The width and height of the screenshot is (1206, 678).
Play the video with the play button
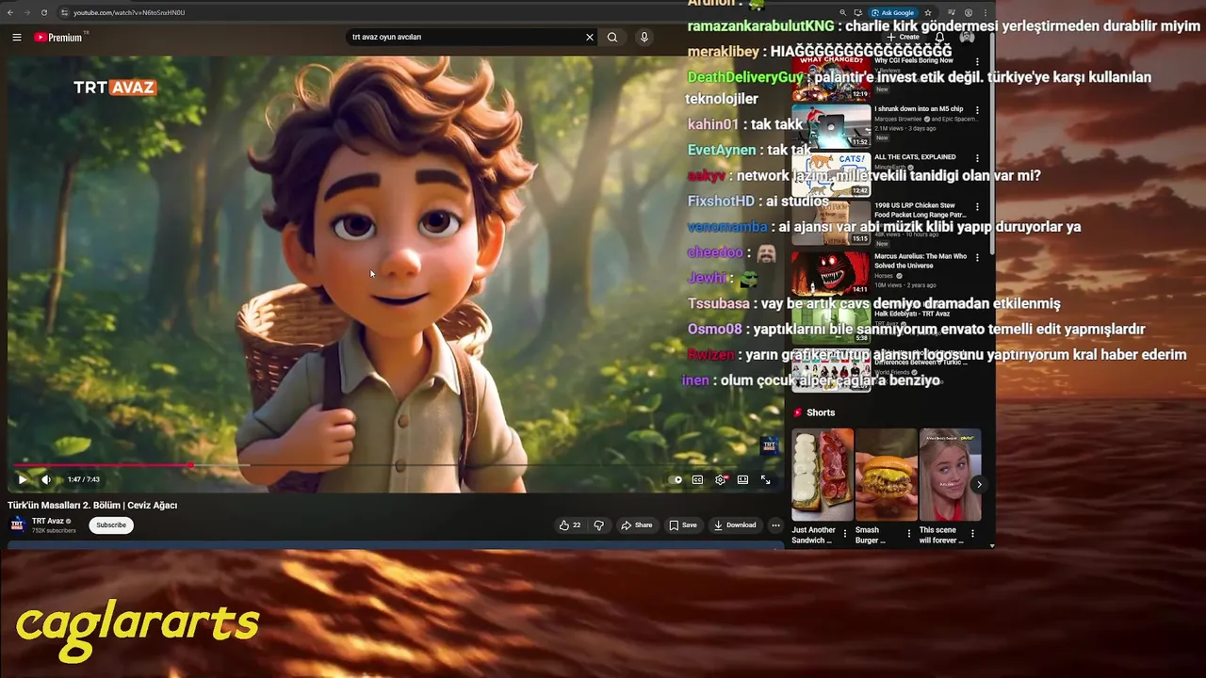point(23,479)
